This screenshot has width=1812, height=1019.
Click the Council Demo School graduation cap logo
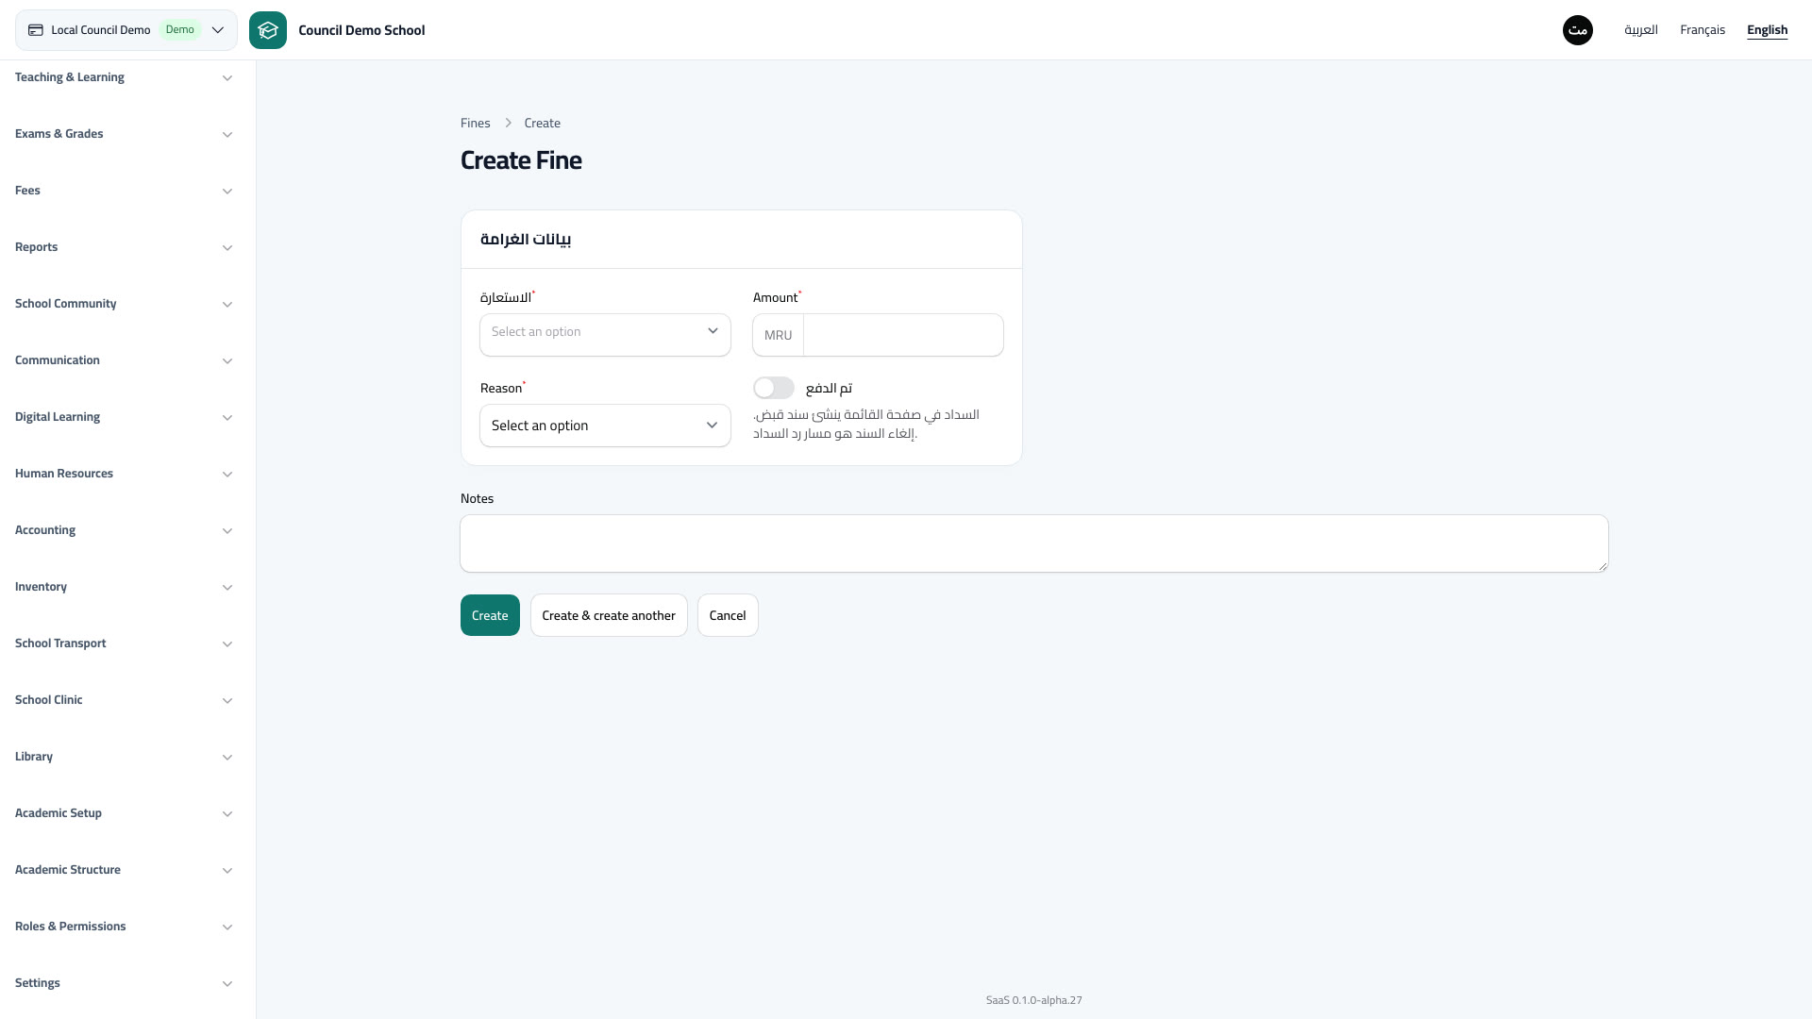[268, 30]
